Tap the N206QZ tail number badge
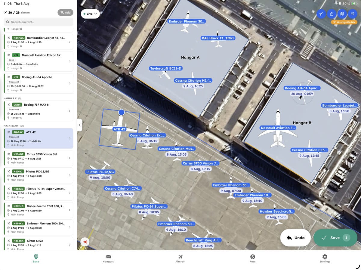The width and height of the screenshot is (361, 270). pyautogui.click(x=18, y=154)
